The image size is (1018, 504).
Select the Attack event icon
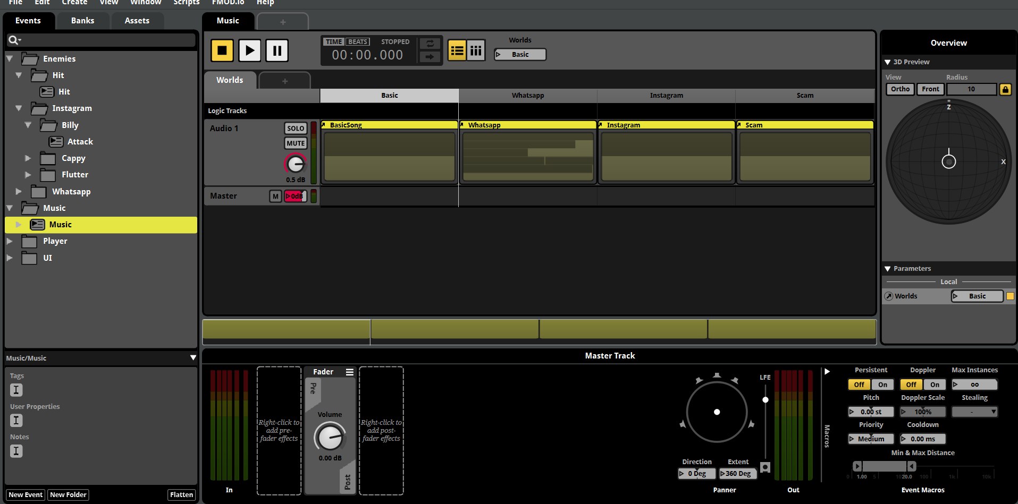pos(56,142)
